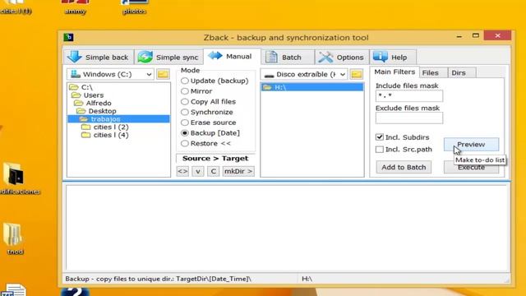Open the target drive Disco extraíble dropdown

pos(304,74)
